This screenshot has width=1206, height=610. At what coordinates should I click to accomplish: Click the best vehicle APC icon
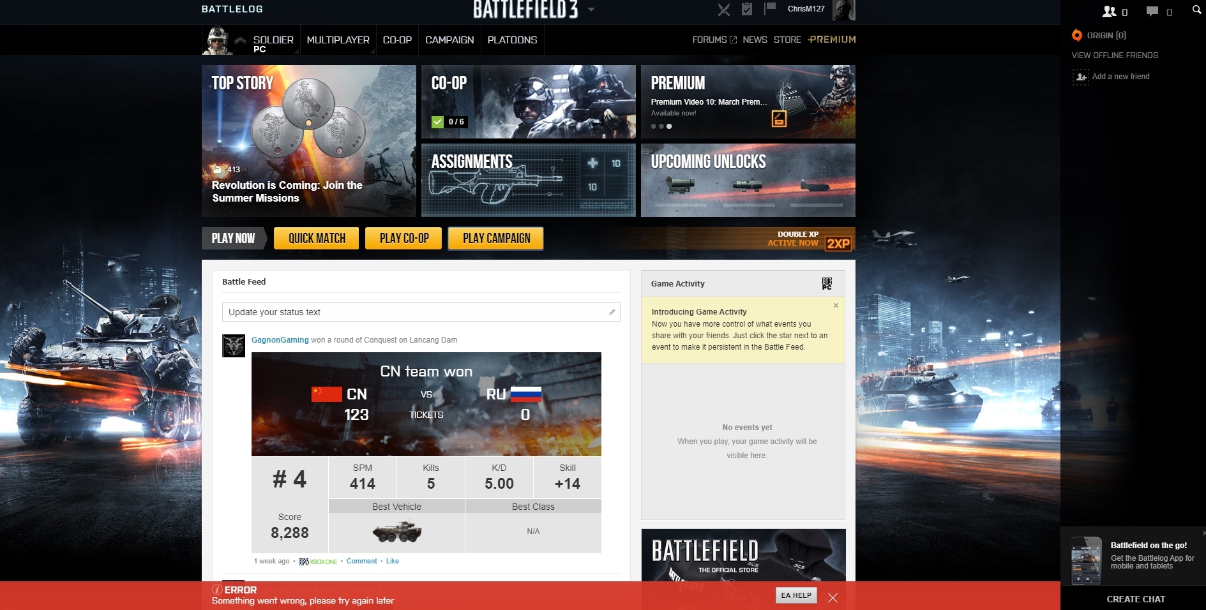(396, 532)
